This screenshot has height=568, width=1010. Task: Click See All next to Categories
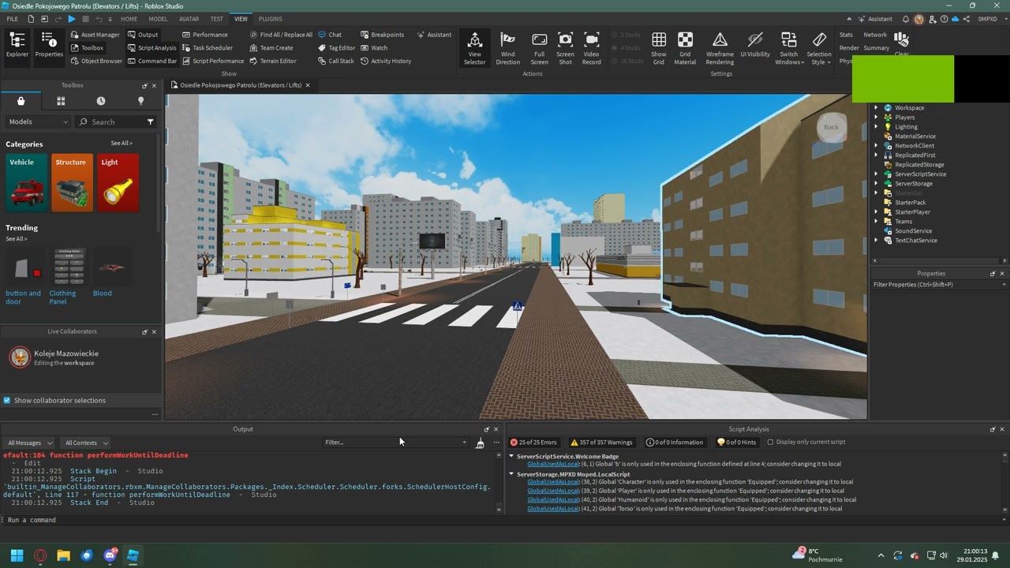122,144
